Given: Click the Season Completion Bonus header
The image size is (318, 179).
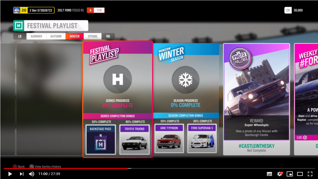Looking at the screenshot, I should 186,115.
